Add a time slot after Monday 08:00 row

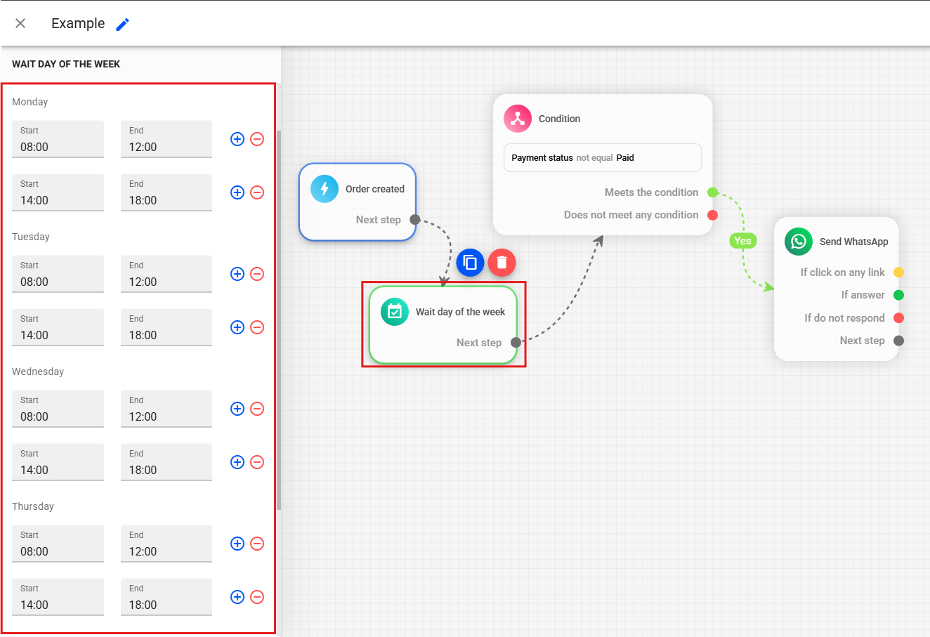click(x=237, y=139)
